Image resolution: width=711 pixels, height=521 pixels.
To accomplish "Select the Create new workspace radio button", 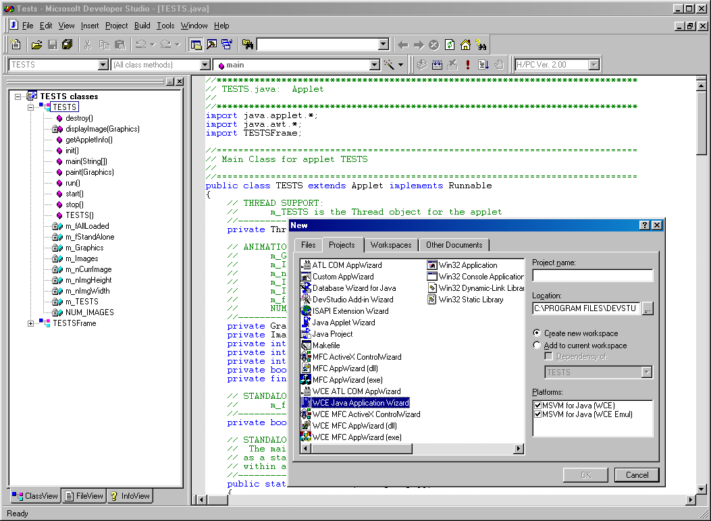I will (x=537, y=333).
